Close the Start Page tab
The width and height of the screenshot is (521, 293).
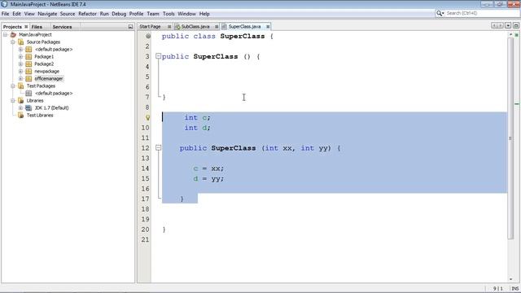(x=169, y=27)
